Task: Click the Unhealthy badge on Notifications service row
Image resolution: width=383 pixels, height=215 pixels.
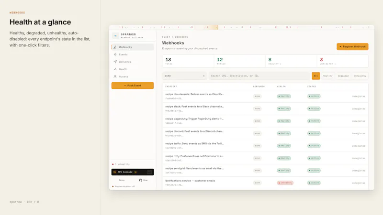Action: click(x=285, y=183)
